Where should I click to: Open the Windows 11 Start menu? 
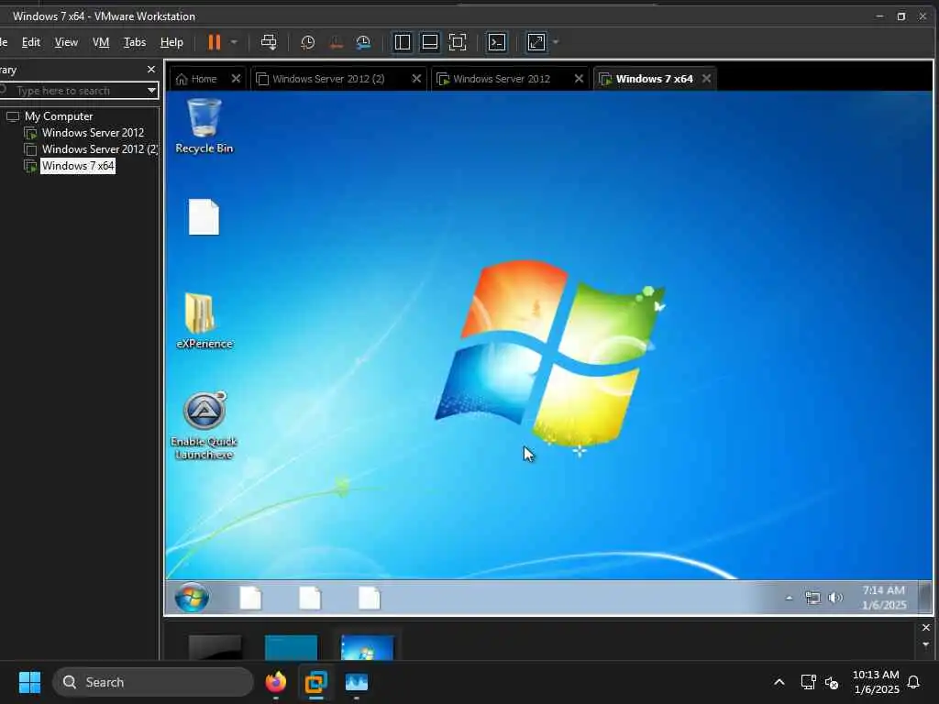29,682
